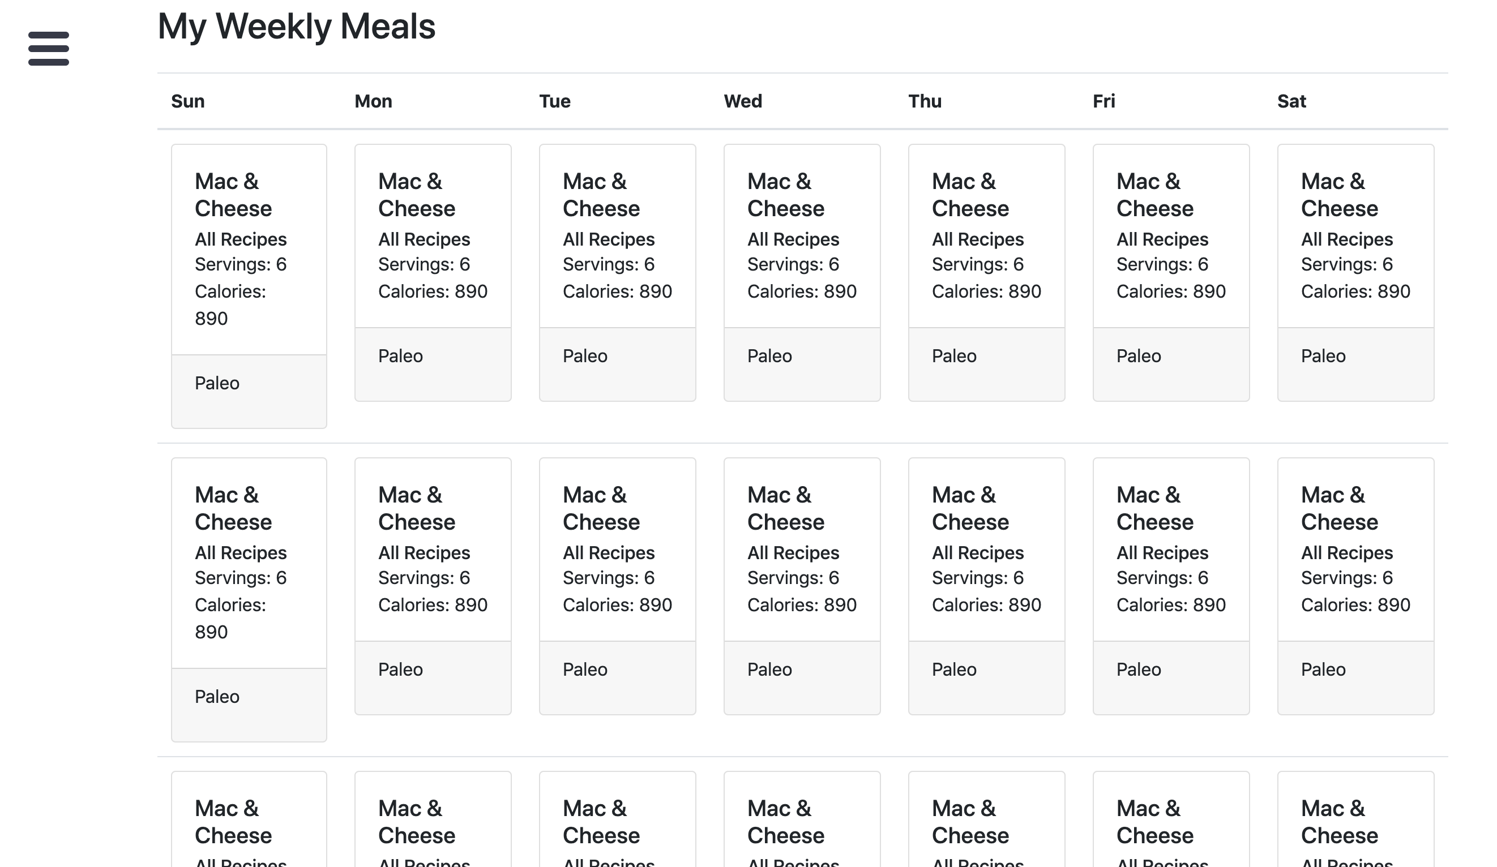Image resolution: width=1497 pixels, height=867 pixels.
Task: Click the Wed column header
Action: (743, 101)
